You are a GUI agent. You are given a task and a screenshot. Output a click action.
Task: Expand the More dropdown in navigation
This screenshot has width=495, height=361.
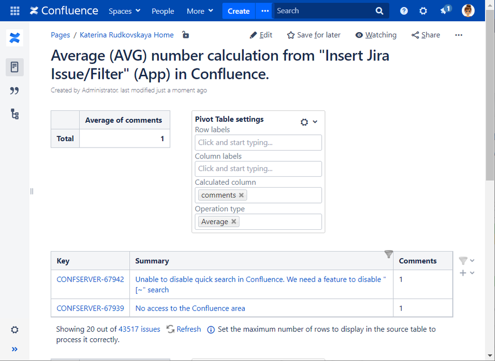click(x=200, y=11)
